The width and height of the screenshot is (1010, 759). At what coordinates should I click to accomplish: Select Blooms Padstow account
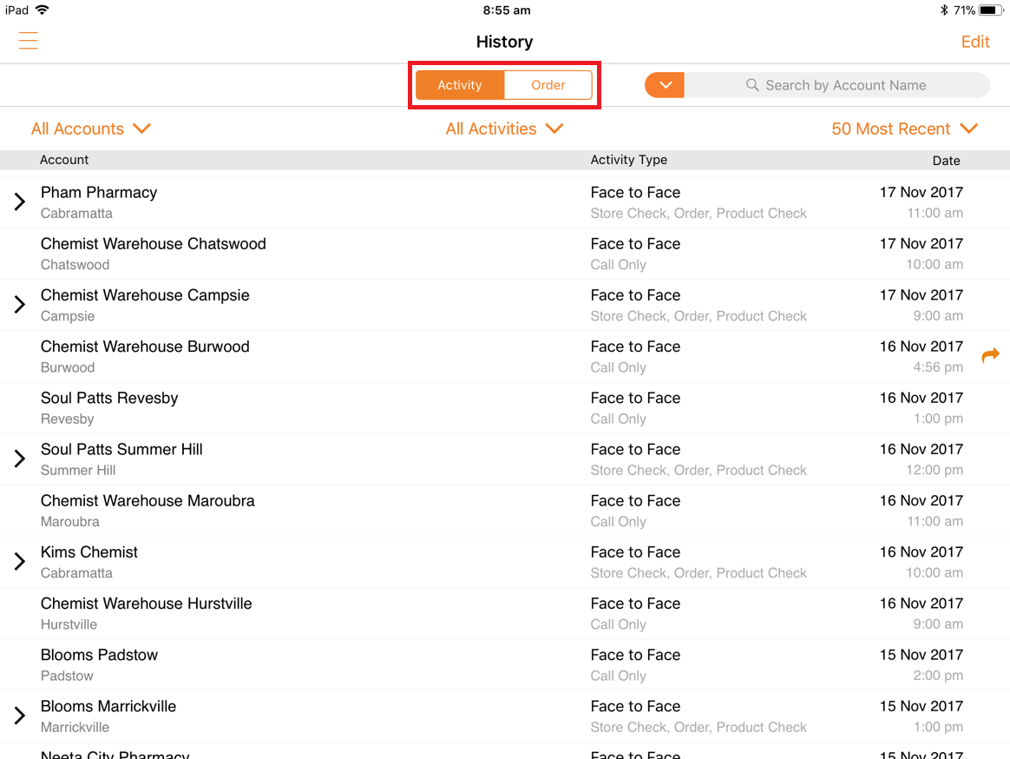[x=99, y=655]
